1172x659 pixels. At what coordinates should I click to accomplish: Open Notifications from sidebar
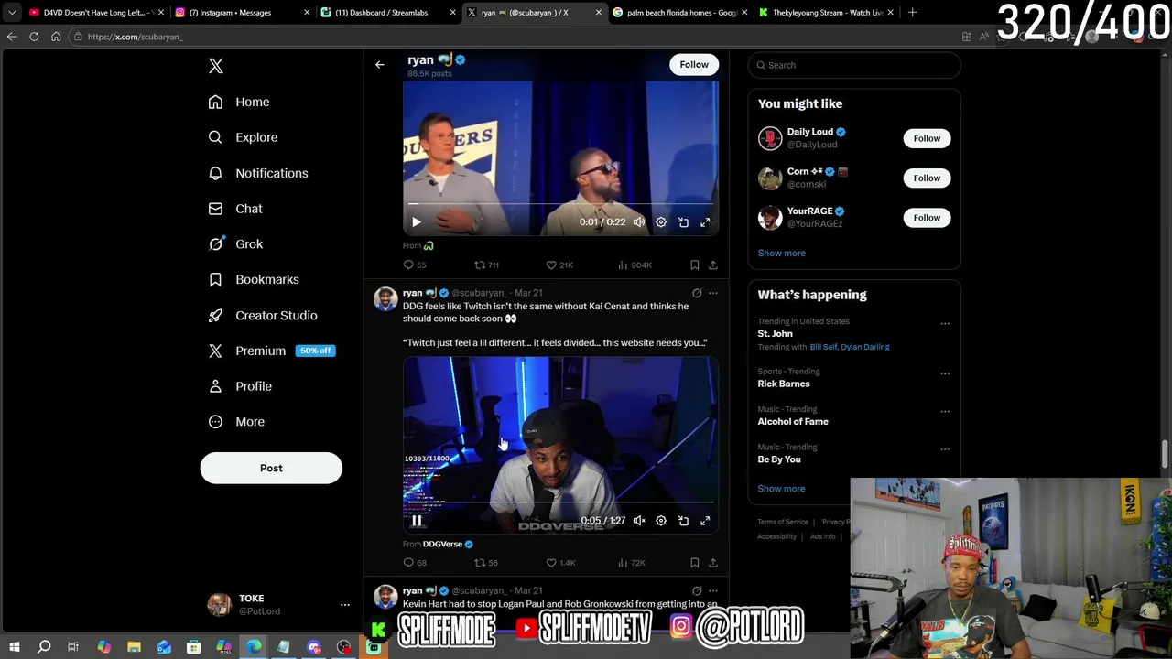258,173
